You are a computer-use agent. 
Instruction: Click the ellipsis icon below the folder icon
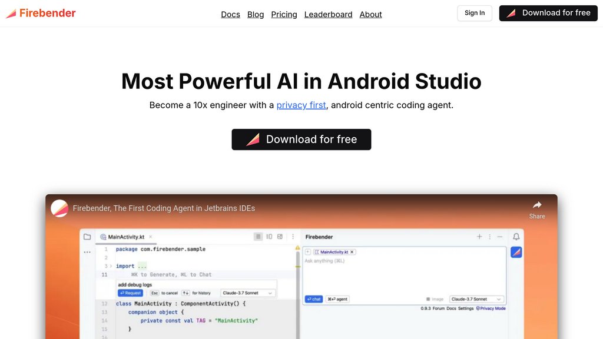tap(87, 252)
